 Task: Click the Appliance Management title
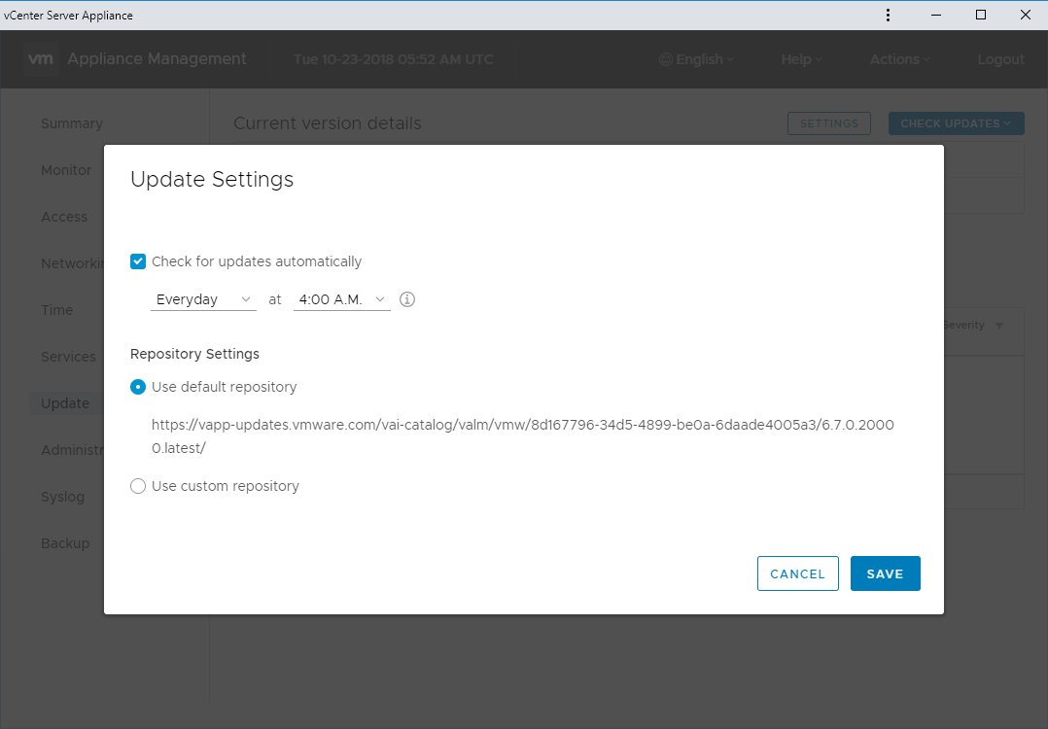click(x=157, y=58)
